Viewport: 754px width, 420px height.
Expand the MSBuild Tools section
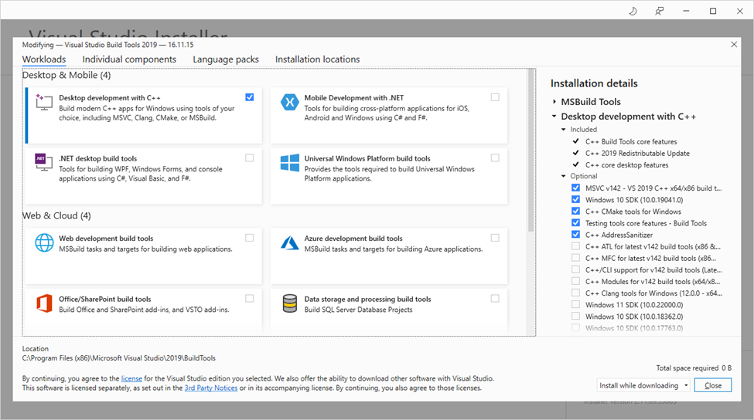pos(554,102)
